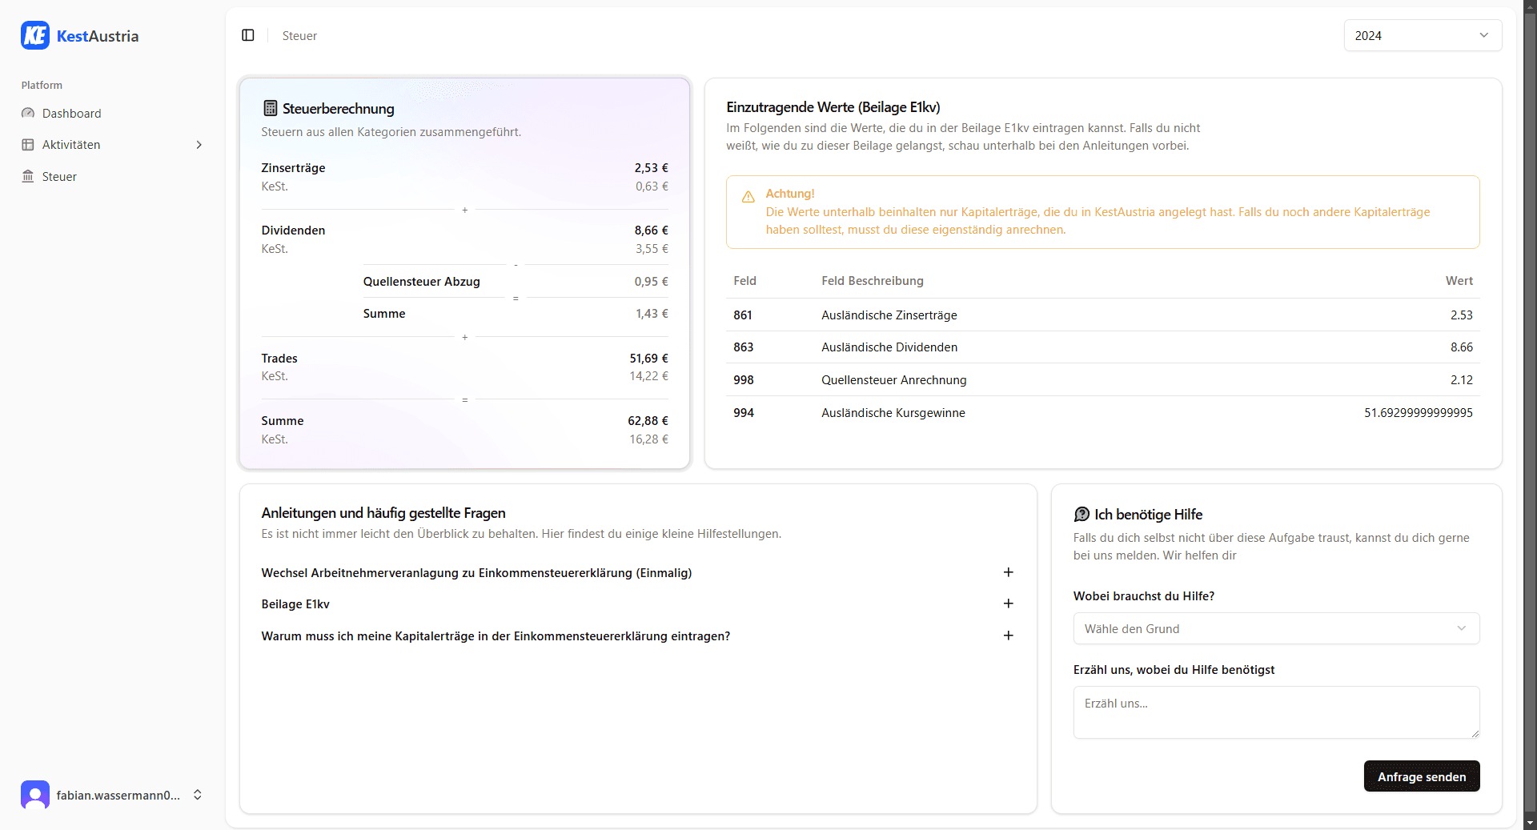The width and height of the screenshot is (1537, 830).
Task: Click Quellensteuer Abzug value 0,95 €
Action: pyautogui.click(x=652, y=282)
